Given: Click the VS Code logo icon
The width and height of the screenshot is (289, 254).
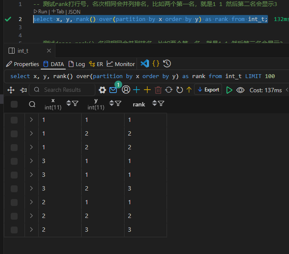Looking at the screenshot, I should 145,64.
